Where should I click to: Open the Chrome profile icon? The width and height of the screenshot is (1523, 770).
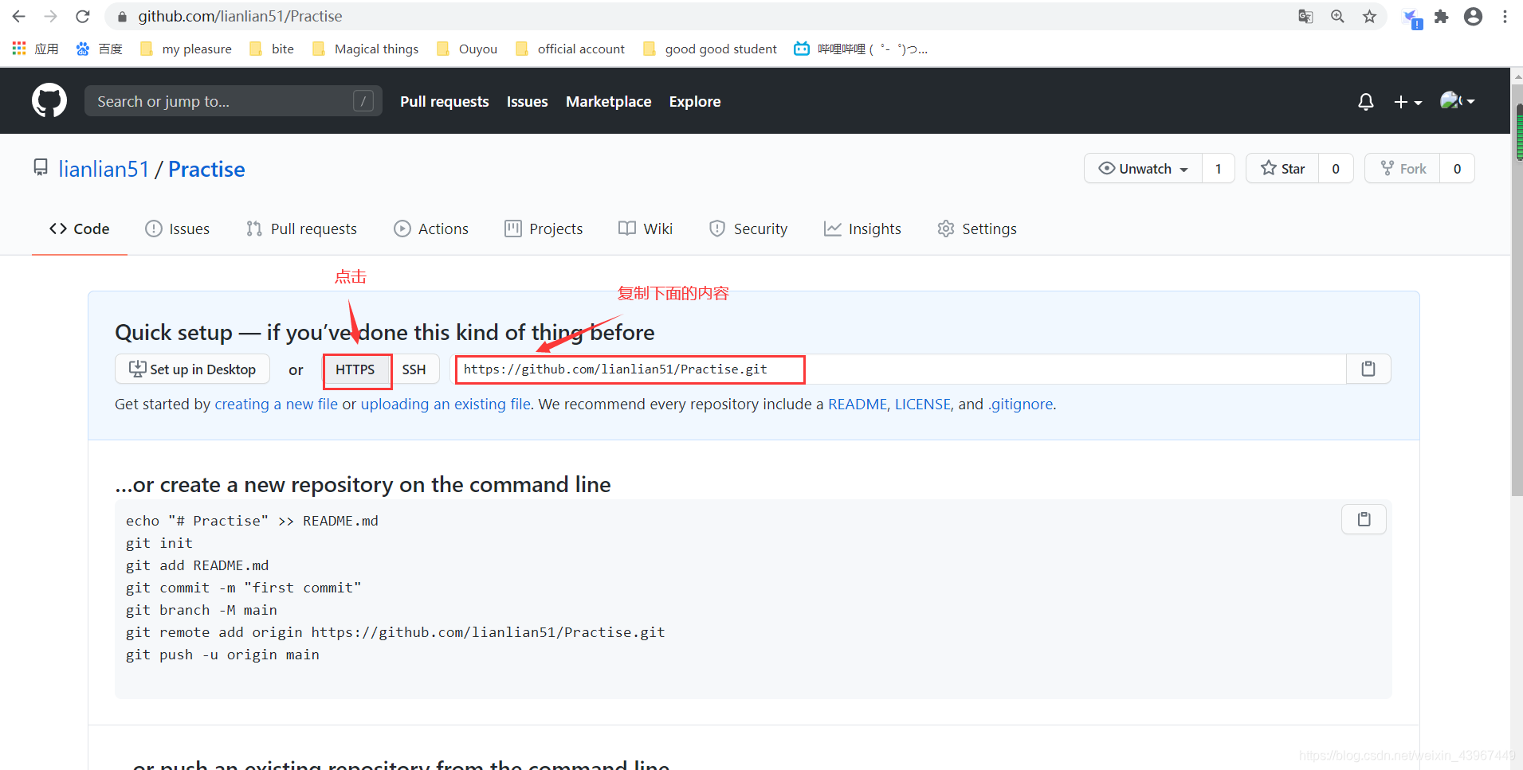[1473, 16]
